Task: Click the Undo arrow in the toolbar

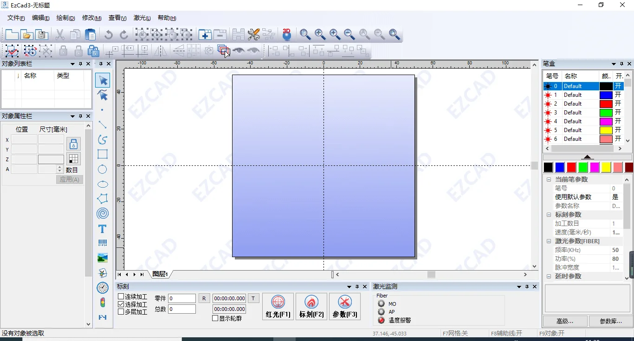Action: click(109, 34)
